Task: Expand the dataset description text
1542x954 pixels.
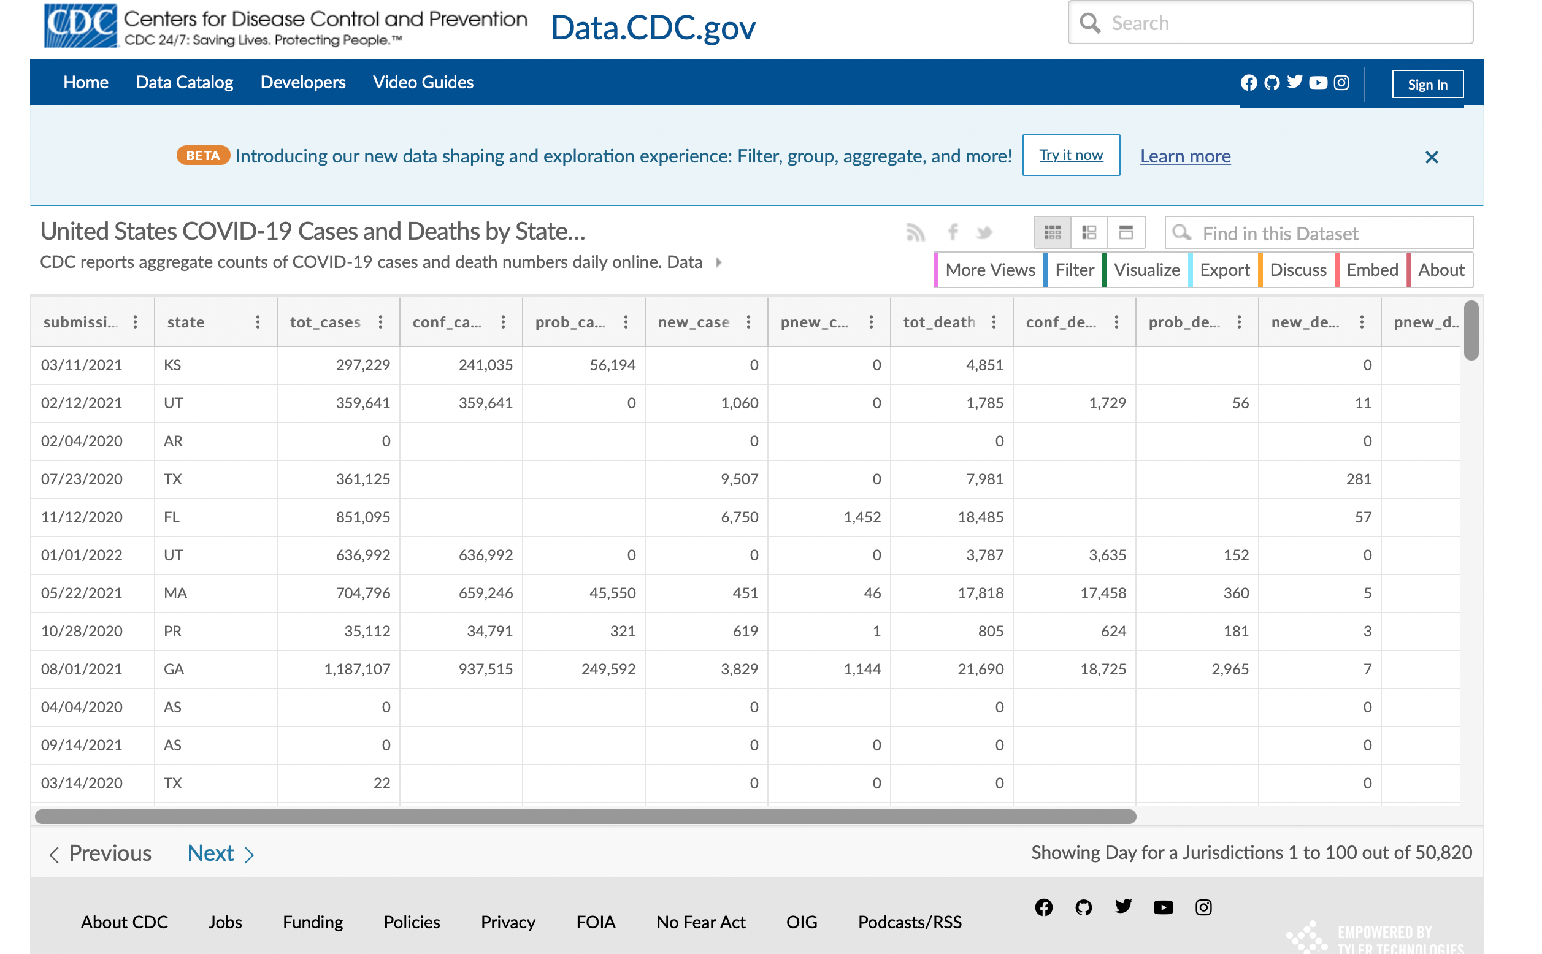Action: [718, 262]
